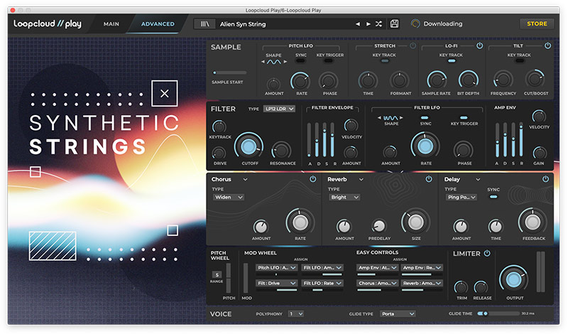Click the shuffle random preset icon
The height and width of the screenshot is (334, 568).
378,23
